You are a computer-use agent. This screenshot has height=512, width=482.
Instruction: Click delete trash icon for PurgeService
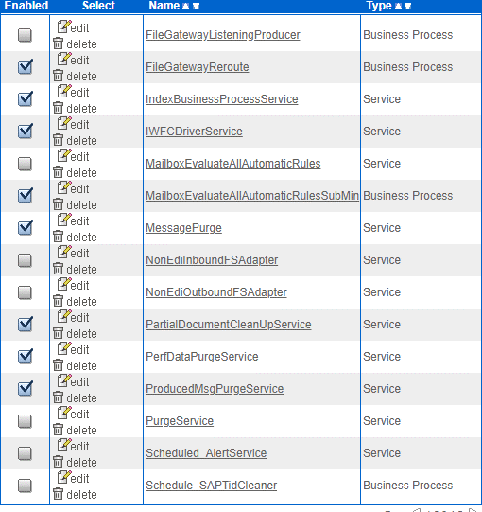(x=58, y=430)
